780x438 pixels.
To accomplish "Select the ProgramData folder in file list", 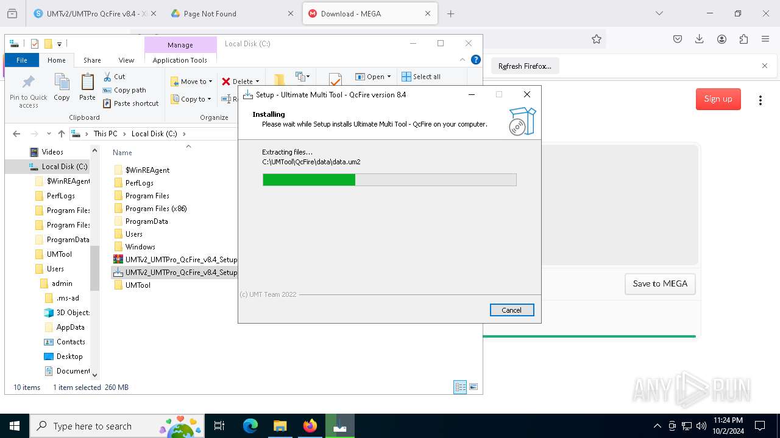I will pos(146,221).
